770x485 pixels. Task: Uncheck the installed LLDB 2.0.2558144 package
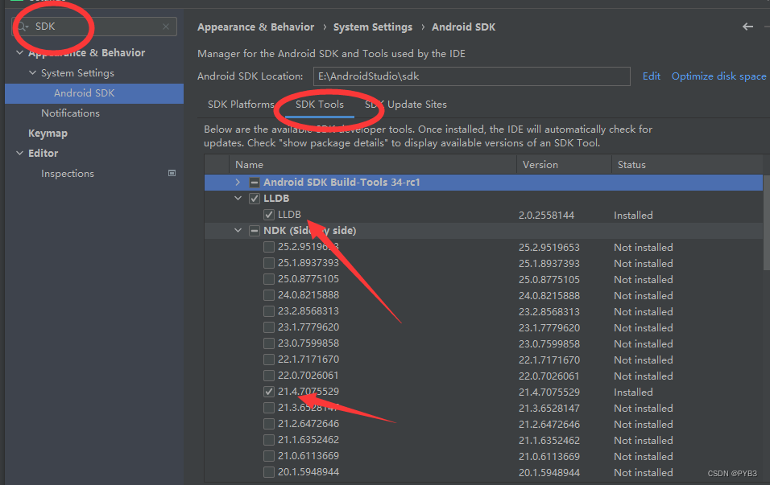point(269,215)
